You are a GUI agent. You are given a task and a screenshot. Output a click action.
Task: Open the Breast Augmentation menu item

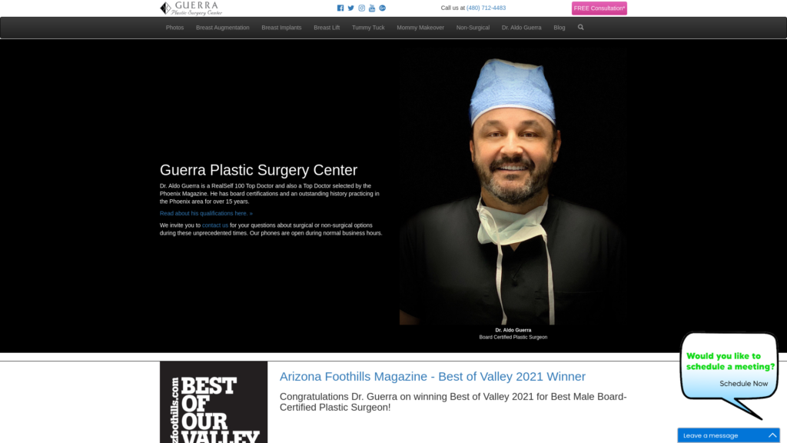pyautogui.click(x=222, y=28)
